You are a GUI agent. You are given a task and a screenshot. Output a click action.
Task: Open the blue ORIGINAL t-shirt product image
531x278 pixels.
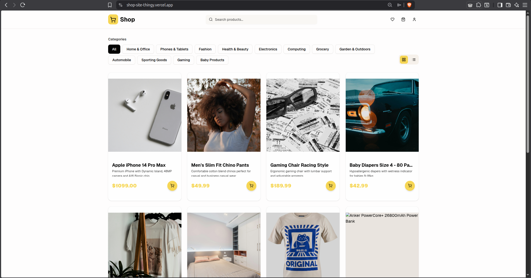(x=303, y=245)
